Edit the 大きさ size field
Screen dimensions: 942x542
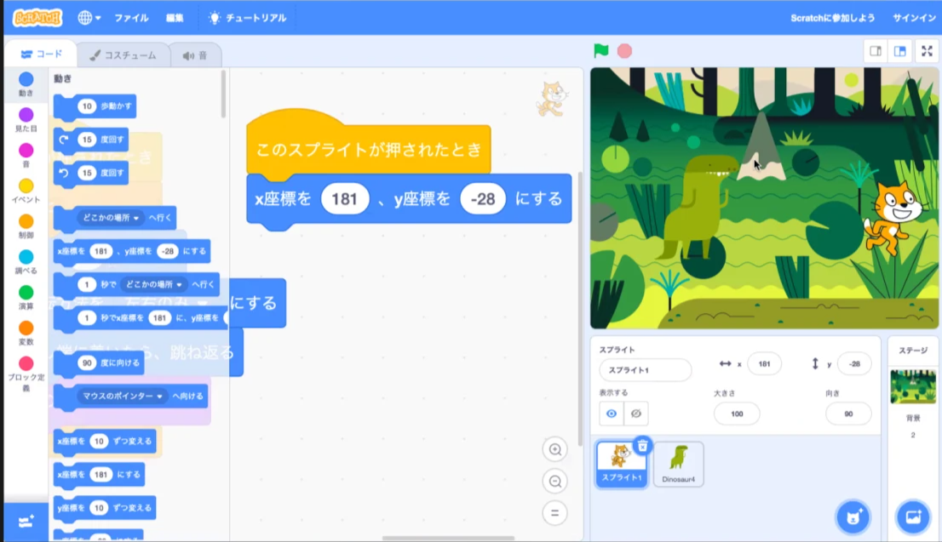[737, 414]
